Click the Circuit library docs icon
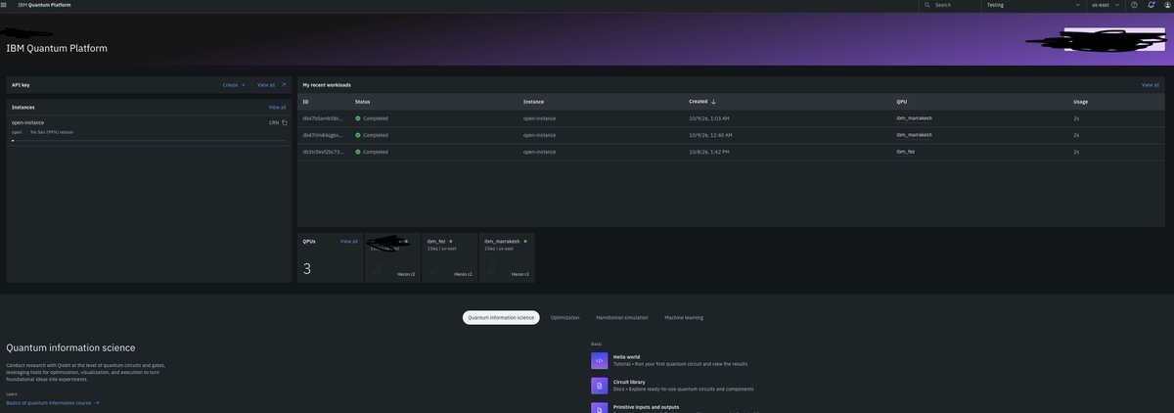1174x413 pixels. (x=599, y=386)
